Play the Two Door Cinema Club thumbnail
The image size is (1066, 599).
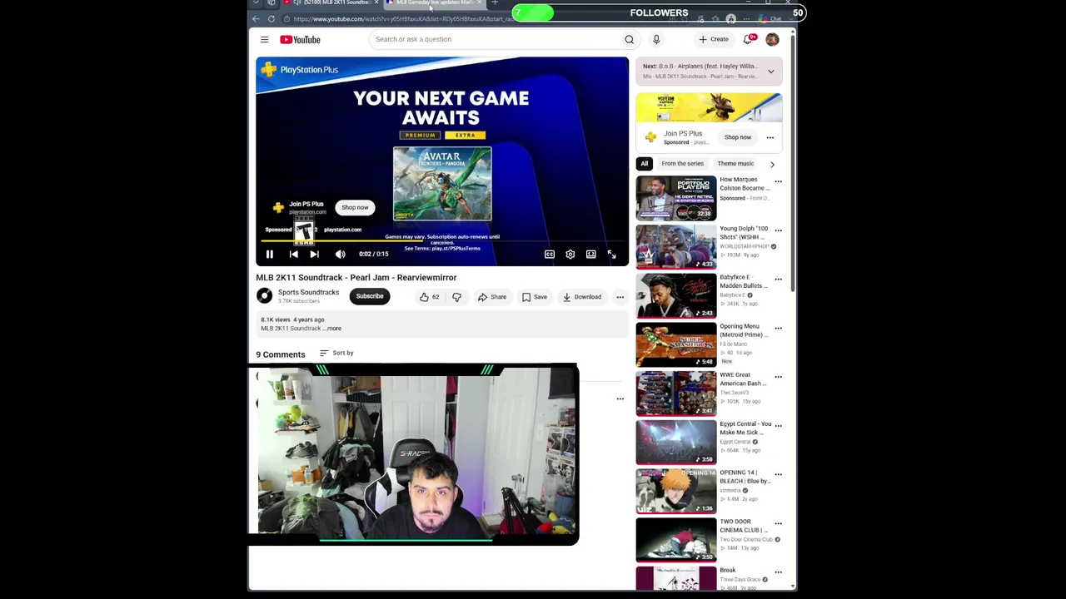tap(675, 541)
